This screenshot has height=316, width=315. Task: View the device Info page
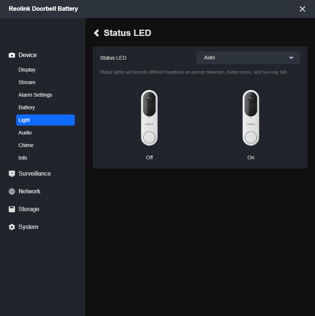click(23, 158)
